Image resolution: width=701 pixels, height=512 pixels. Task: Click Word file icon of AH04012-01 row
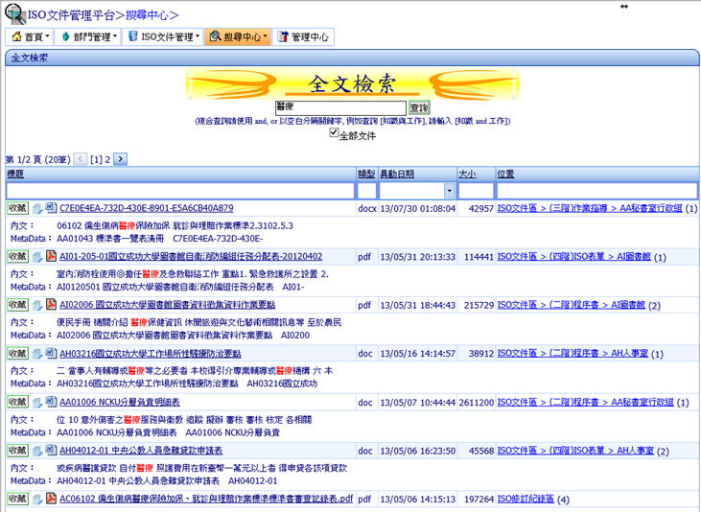[x=51, y=450]
